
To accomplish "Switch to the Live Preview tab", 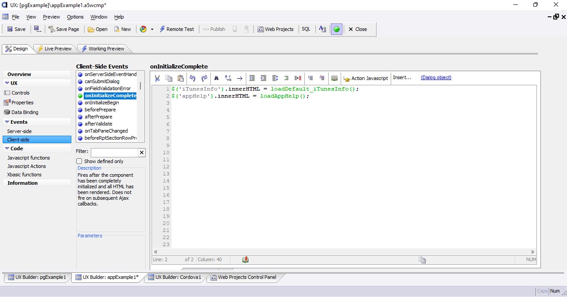I will 54,49.
